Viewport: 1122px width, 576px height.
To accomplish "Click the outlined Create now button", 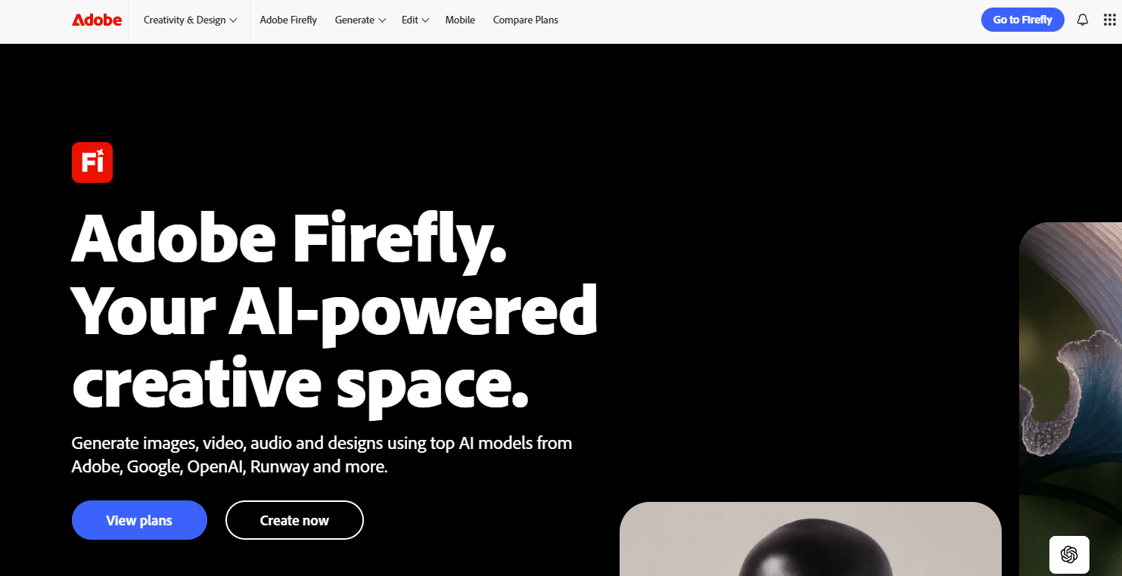I will [294, 520].
